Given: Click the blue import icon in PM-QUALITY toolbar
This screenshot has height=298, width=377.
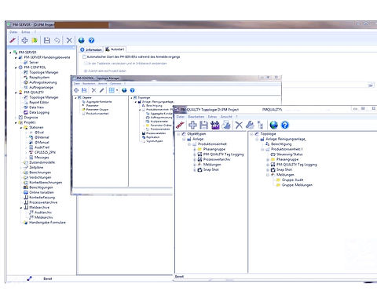Looking at the screenshot, I should (x=215, y=125).
